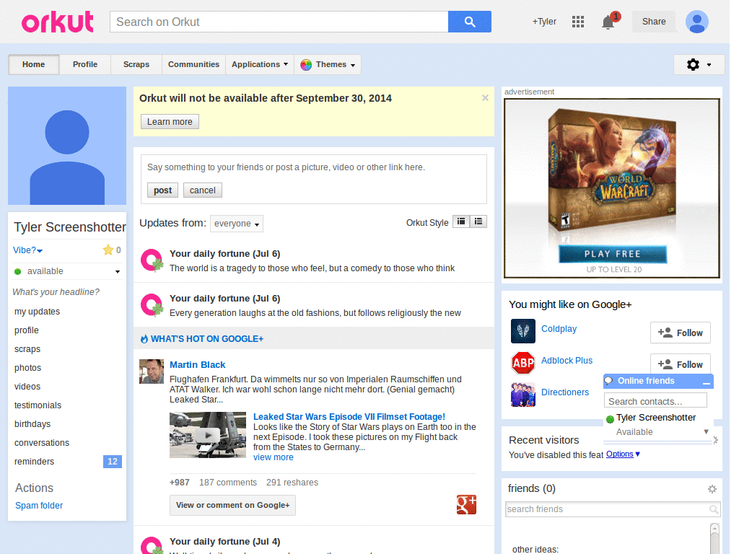This screenshot has width=739, height=554.
Task: Click the large profile picture
Action: pyautogui.click(x=67, y=146)
